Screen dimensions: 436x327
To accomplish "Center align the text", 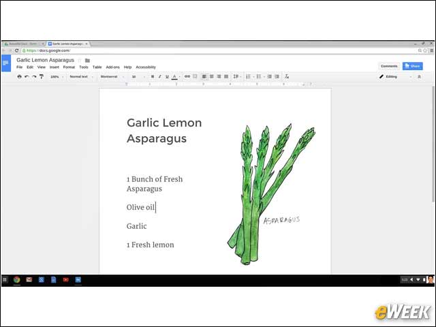I will (212, 76).
